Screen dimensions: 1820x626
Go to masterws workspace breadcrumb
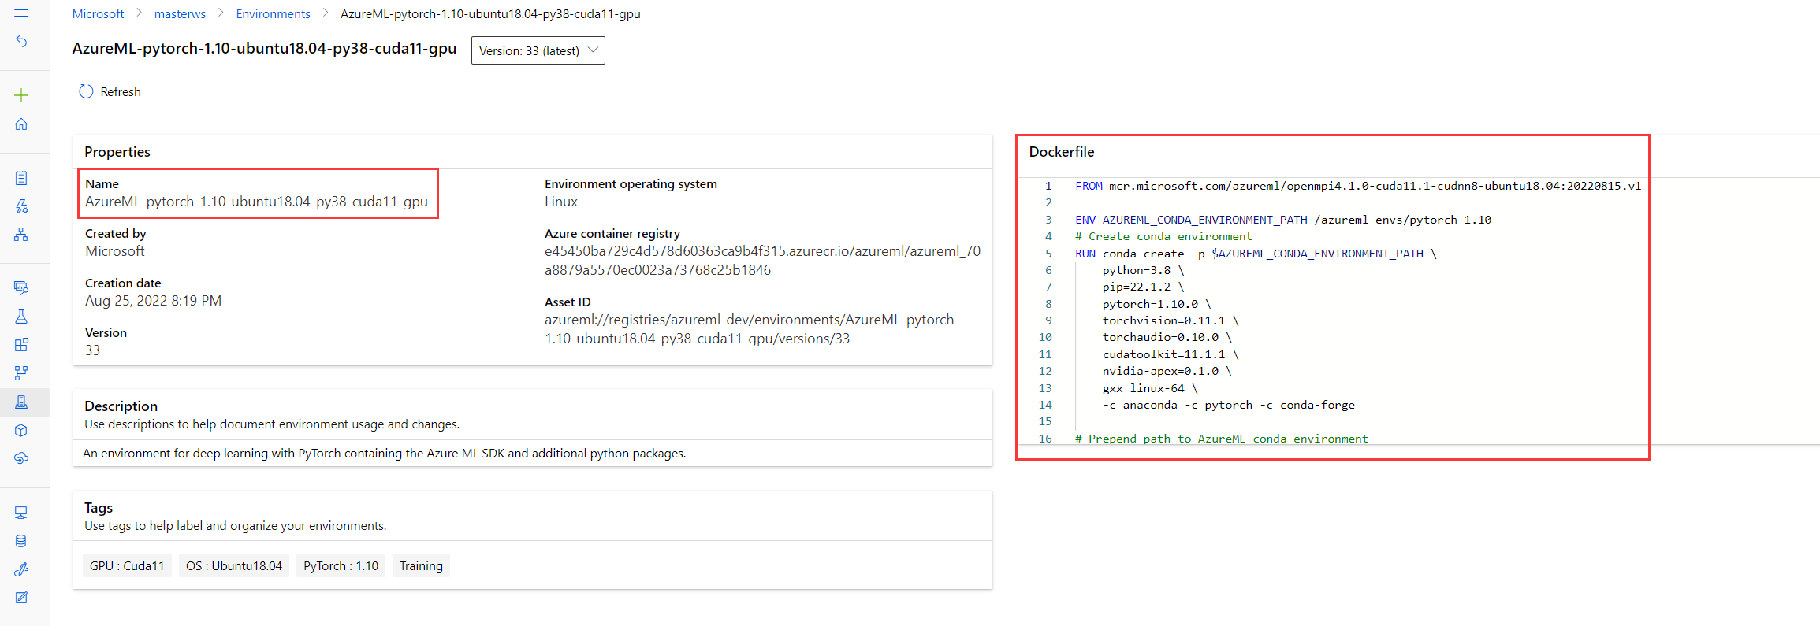[180, 14]
